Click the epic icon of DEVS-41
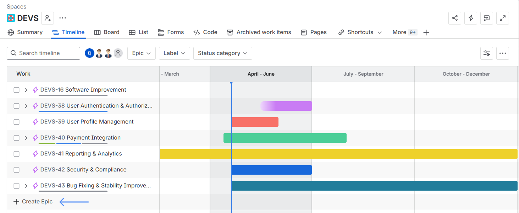This screenshot has height=213, width=519. click(x=35, y=154)
